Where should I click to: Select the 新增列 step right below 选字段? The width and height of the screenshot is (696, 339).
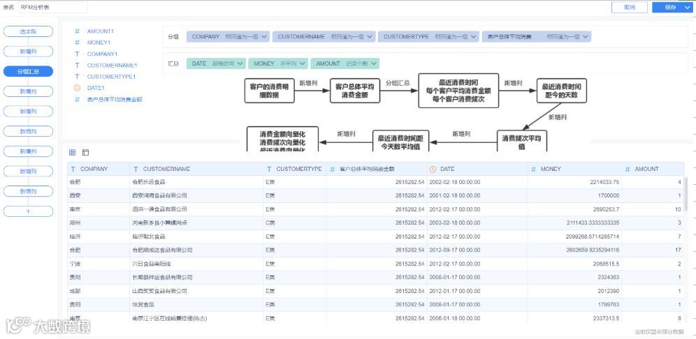pyautogui.click(x=28, y=52)
